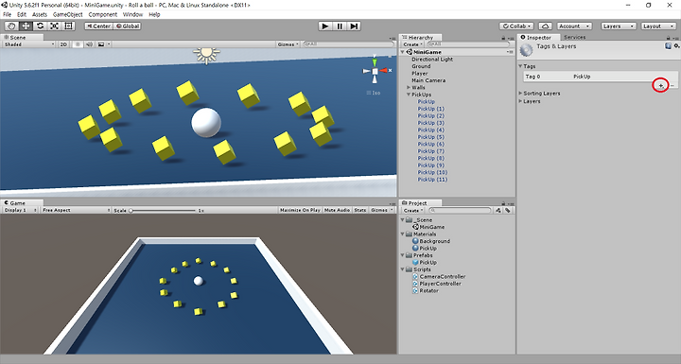Select the Scale tool in toolbar
Image resolution: width=681 pixels, height=364 pixels.
(54, 26)
